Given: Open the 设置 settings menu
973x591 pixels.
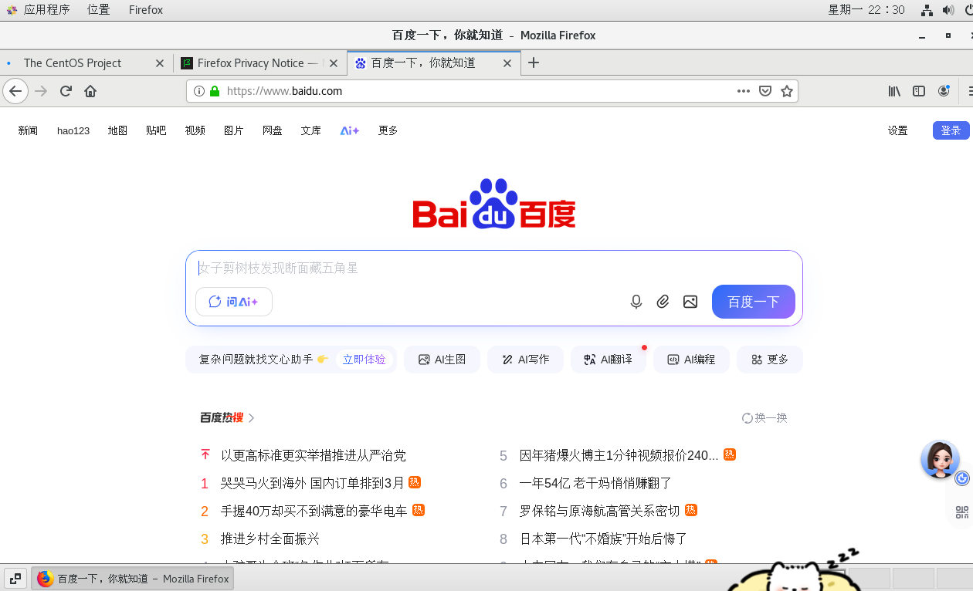Looking at the screenshot, I should coord(897,131).
